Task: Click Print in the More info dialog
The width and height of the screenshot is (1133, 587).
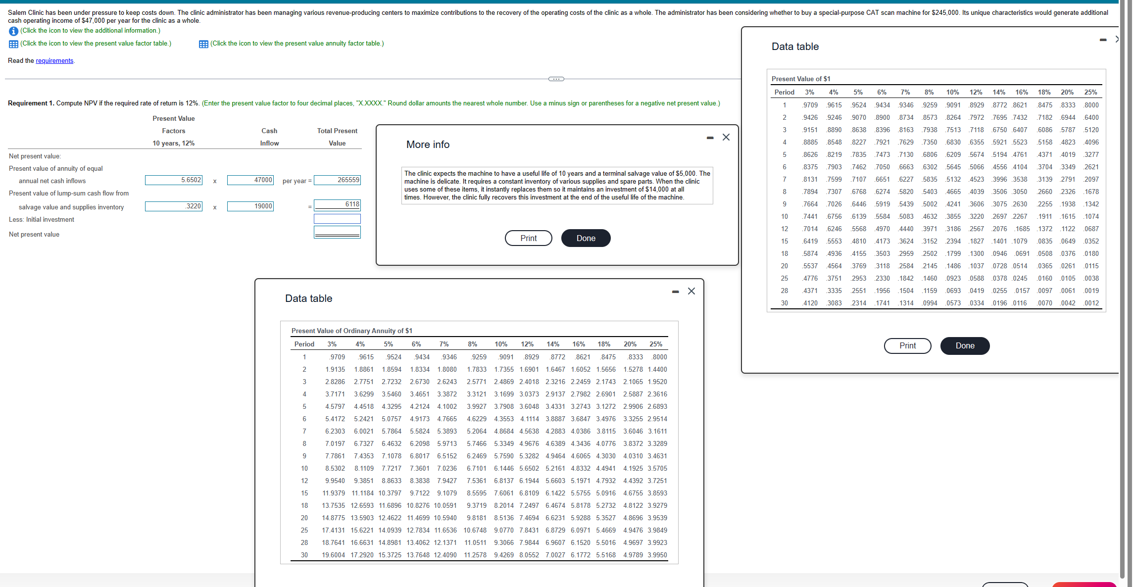Action: [528, 238]
